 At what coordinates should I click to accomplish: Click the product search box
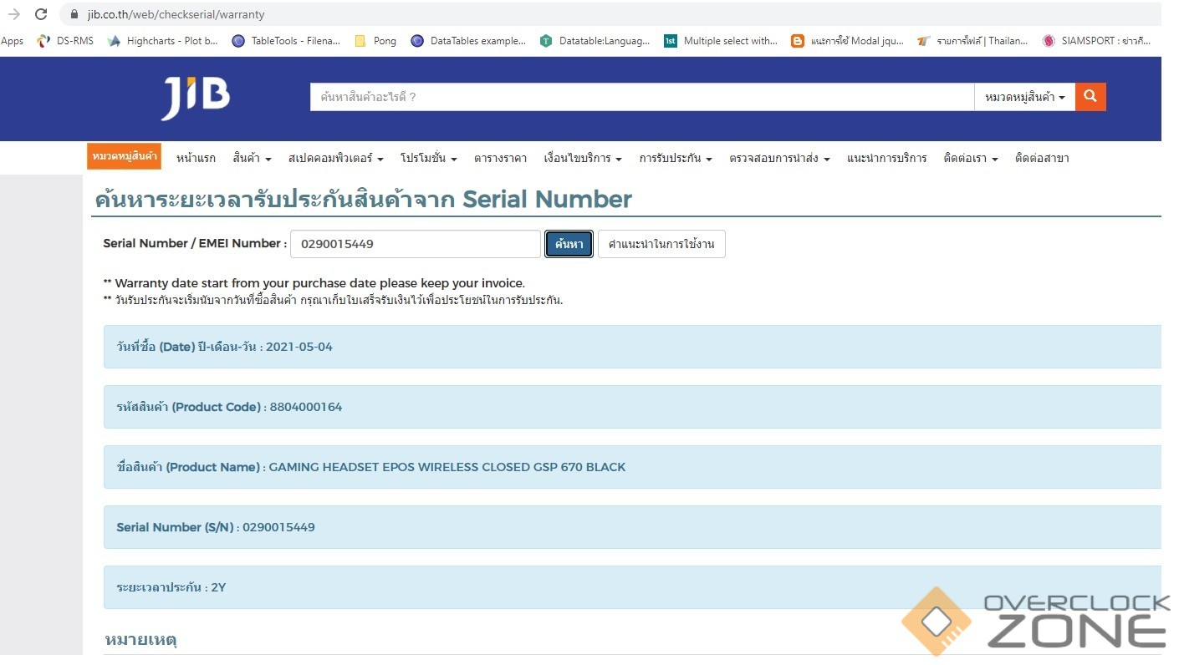(x=642, y=97)
